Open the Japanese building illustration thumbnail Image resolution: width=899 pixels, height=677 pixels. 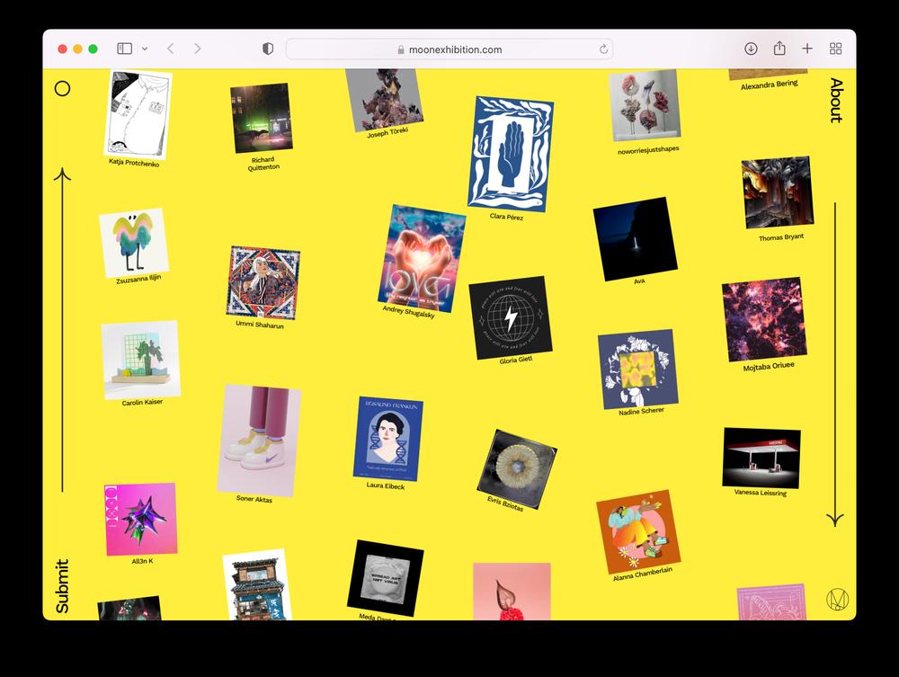[257, 585]
